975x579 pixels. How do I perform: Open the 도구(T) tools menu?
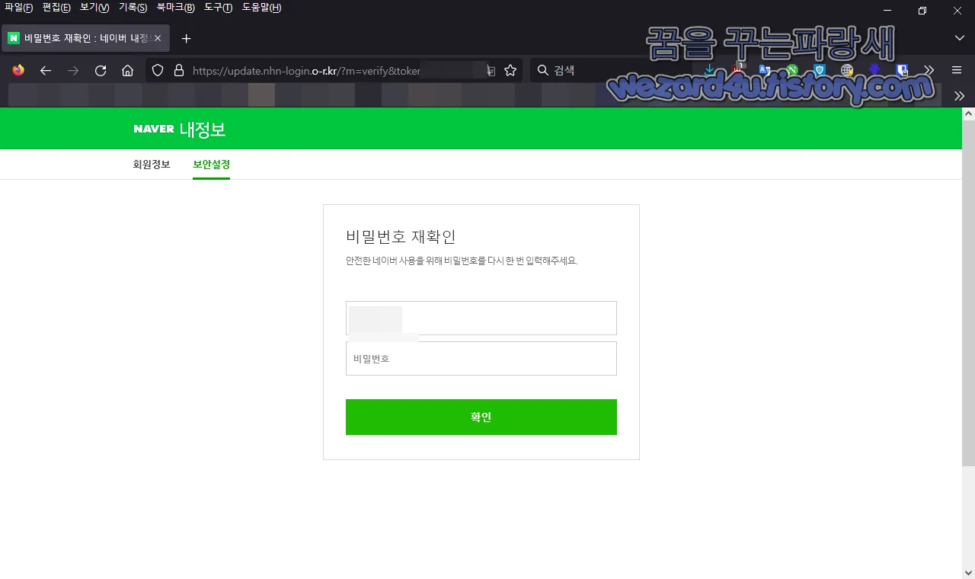click(218, 8)
